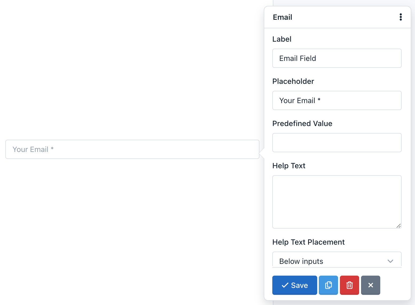Click the copy icon next to Save

click(328, 285)
